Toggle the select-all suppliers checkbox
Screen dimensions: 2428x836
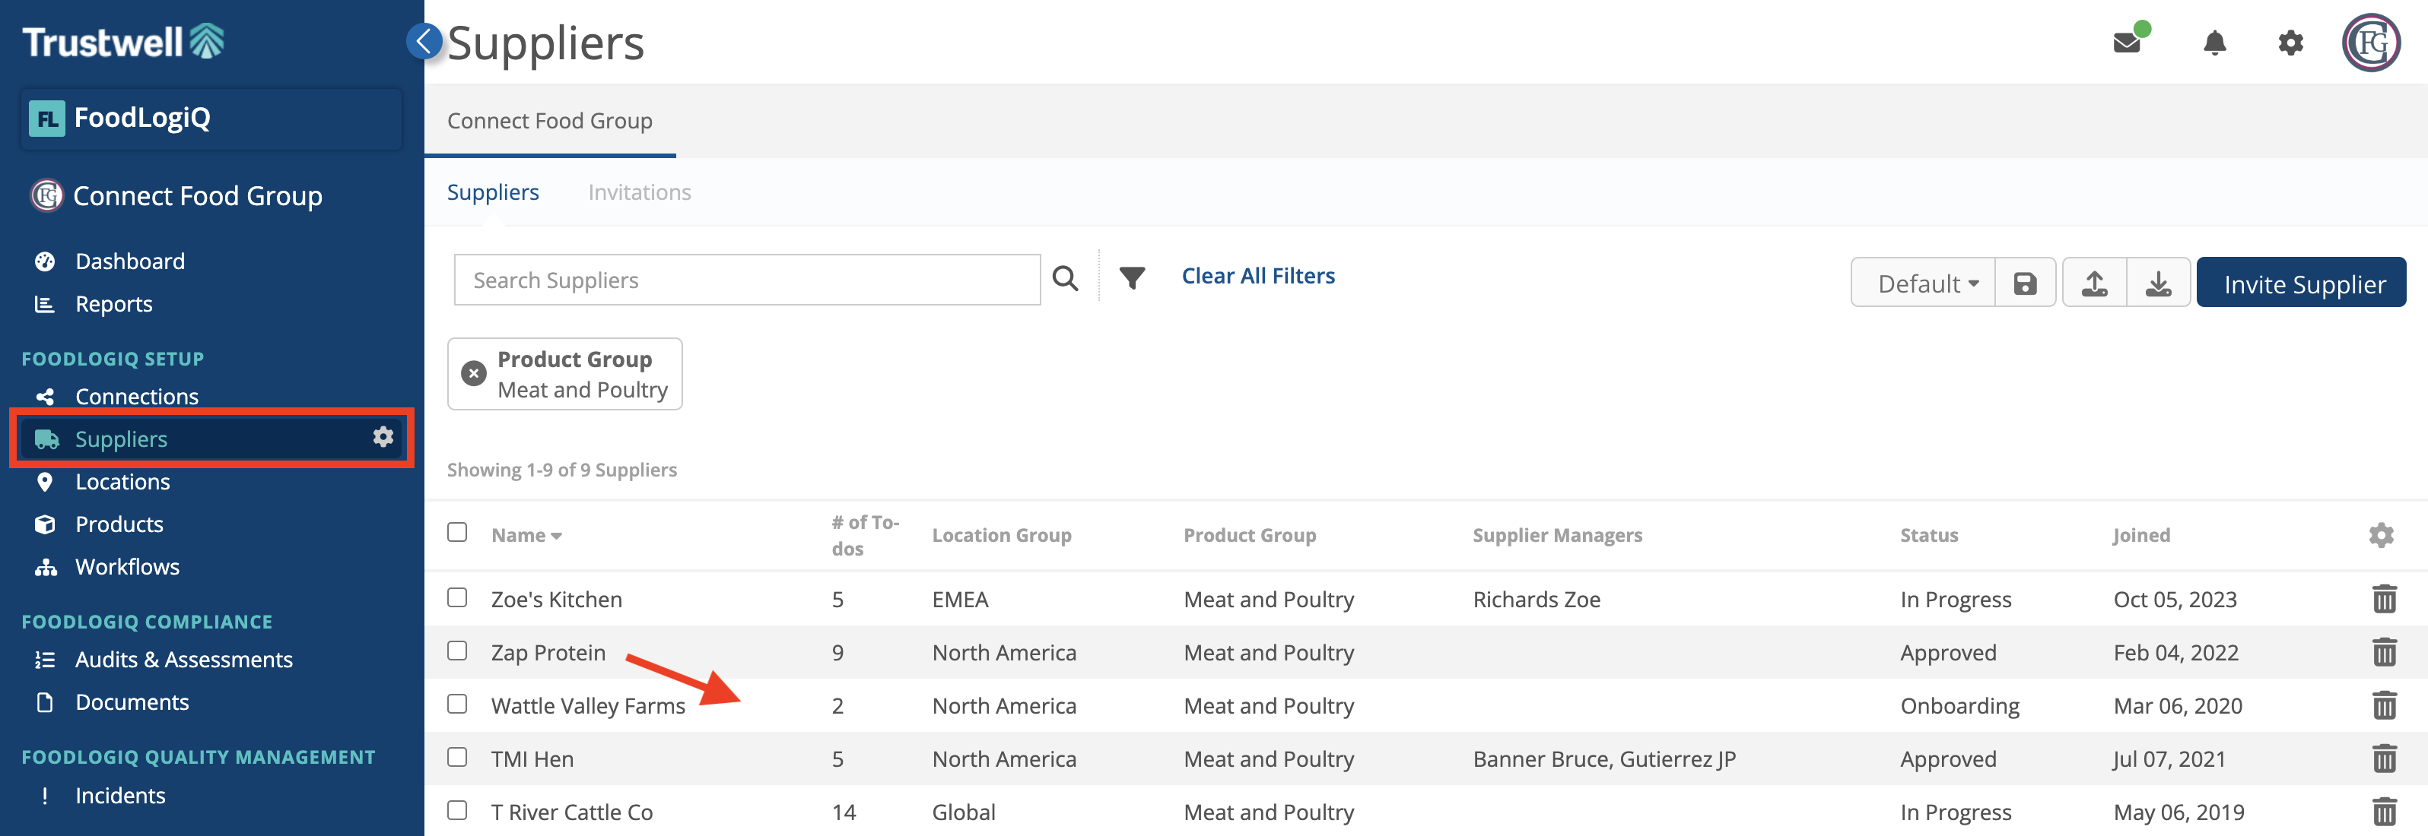(457, 532)
